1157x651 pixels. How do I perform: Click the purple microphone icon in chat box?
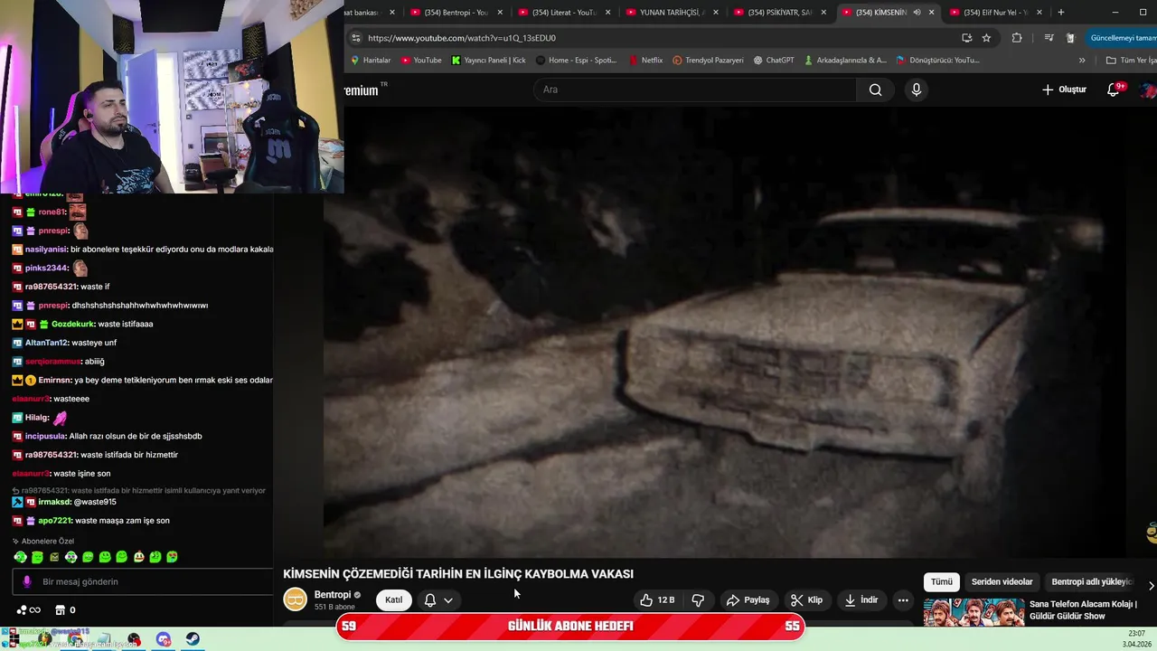tap(27, 581)
